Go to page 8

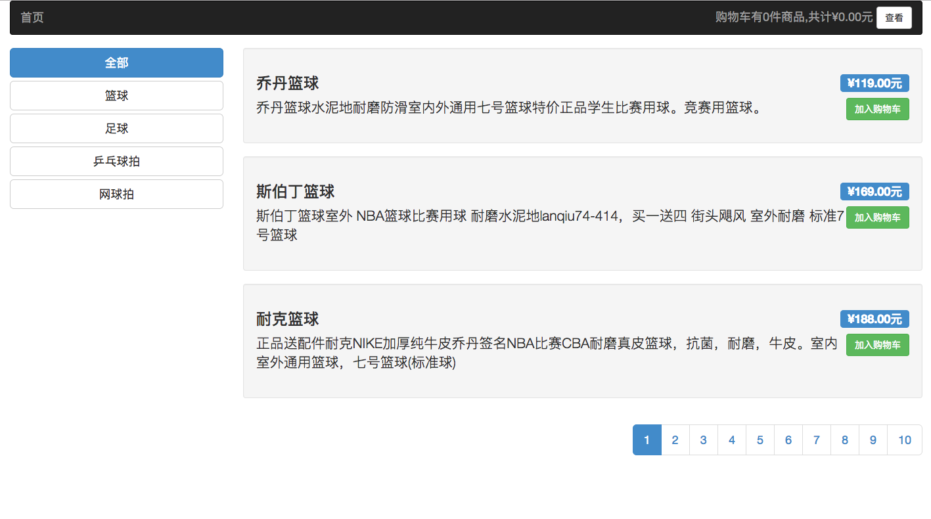845,440
